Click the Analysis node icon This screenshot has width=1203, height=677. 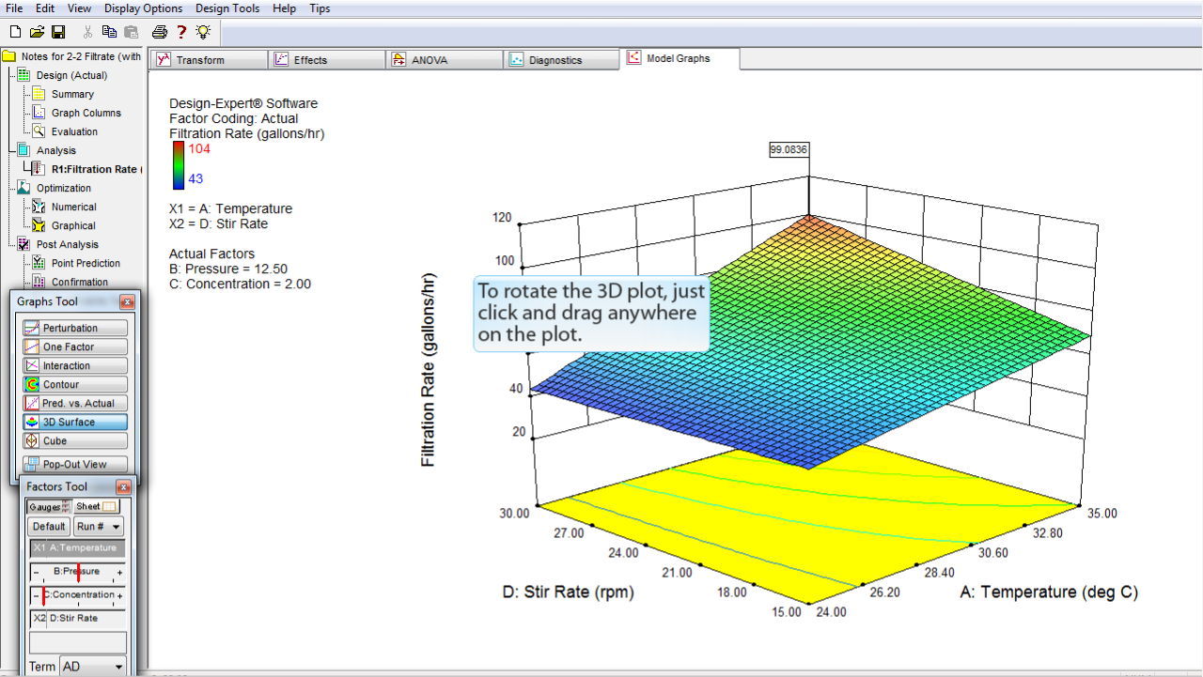point(24,150)
